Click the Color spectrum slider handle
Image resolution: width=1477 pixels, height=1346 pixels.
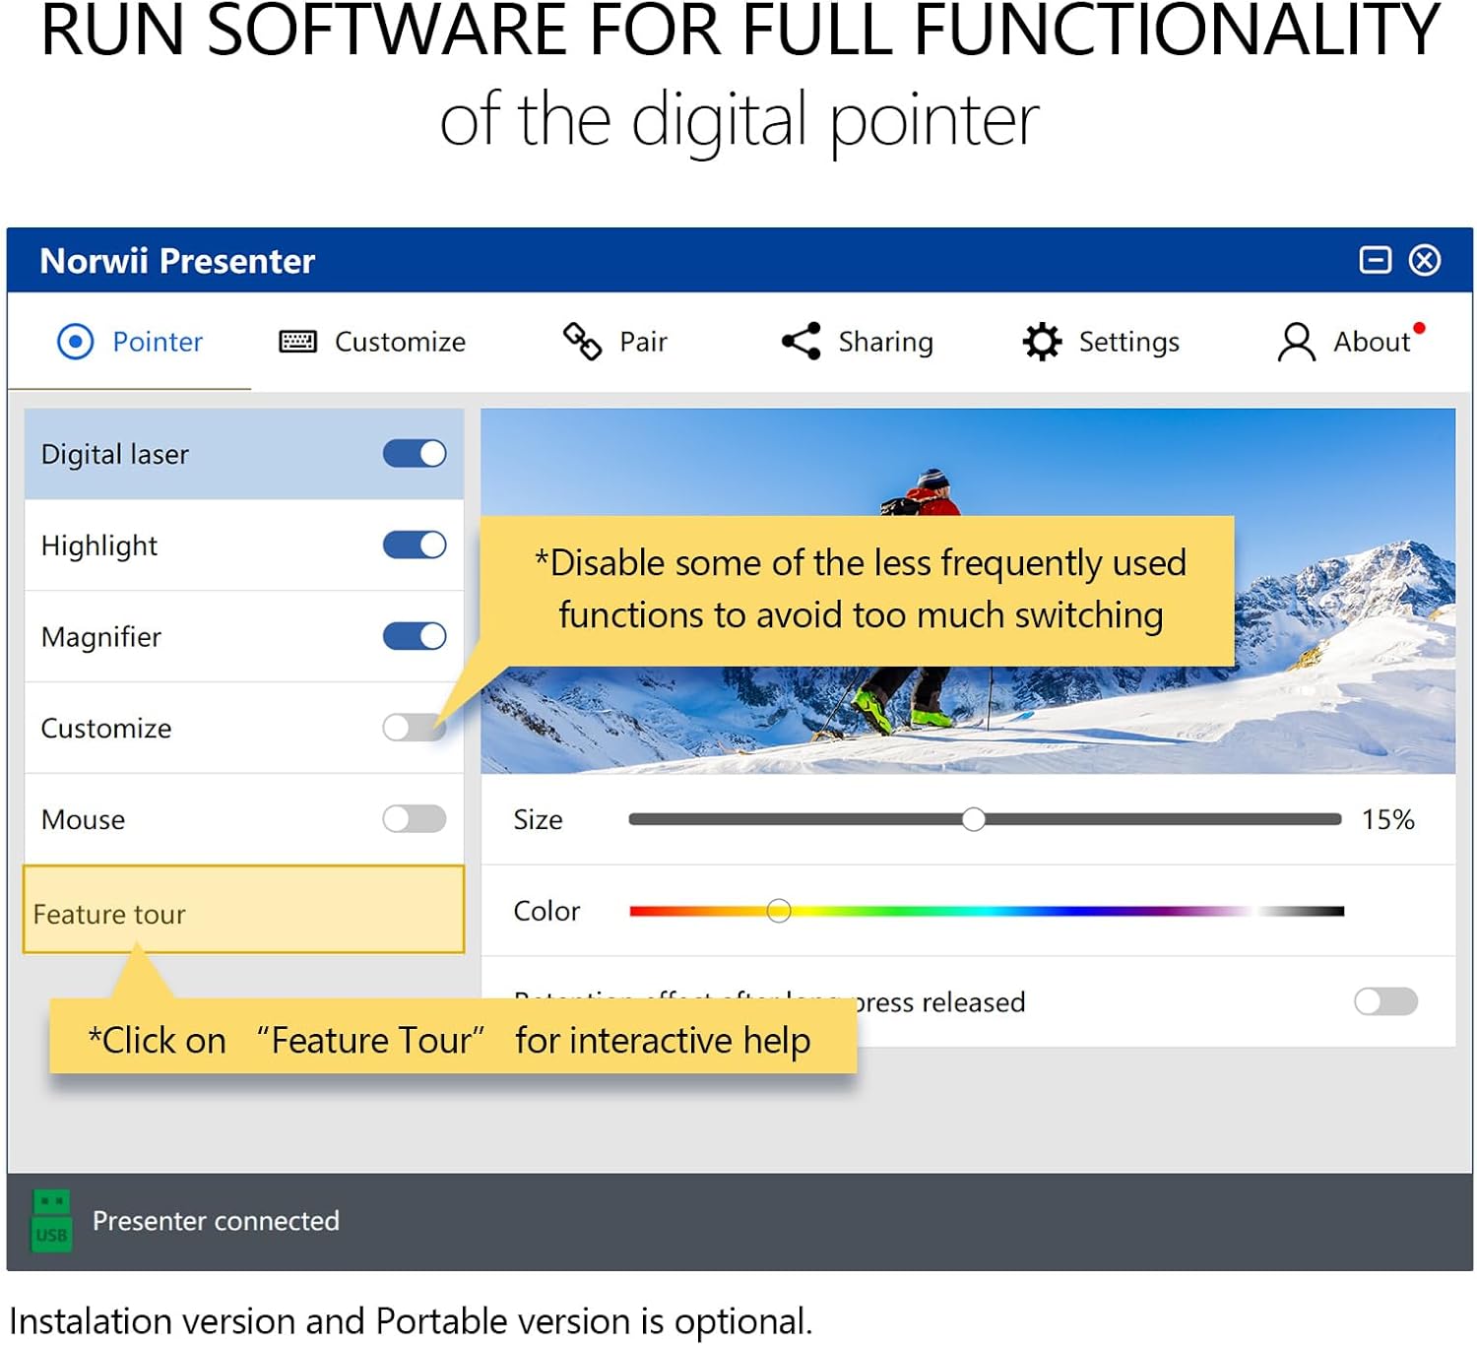point(778,911)
